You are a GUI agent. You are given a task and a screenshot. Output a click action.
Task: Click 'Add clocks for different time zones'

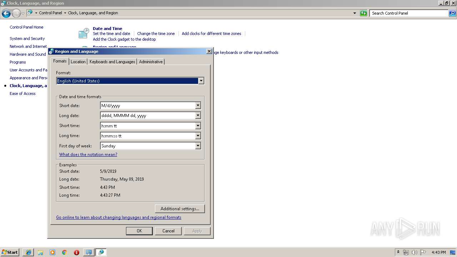pos(211,34)
